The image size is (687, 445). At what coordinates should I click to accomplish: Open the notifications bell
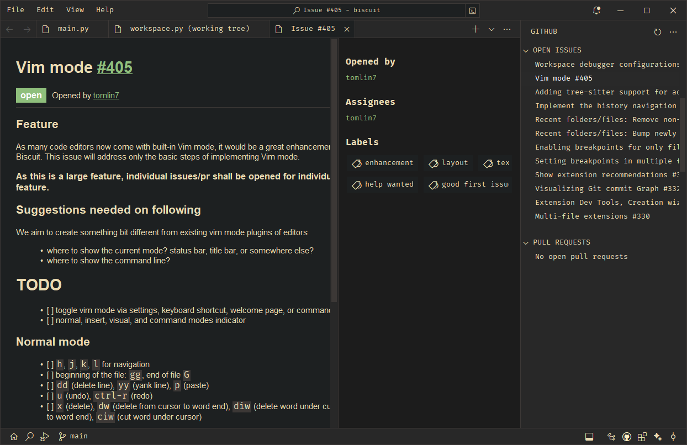(596, 10)
